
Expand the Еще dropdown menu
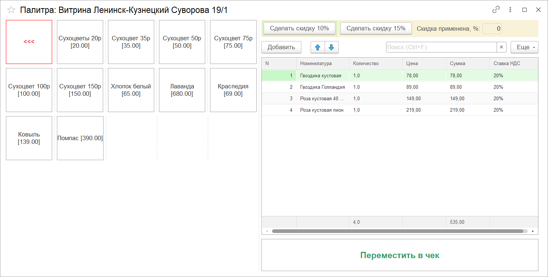click(524, 47)
